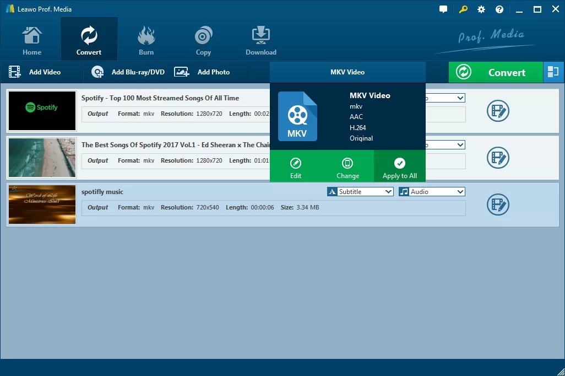Select Spotify Top 100 video thumbnail
Viewport: 565px width, 376px height.
click(42, 111)
